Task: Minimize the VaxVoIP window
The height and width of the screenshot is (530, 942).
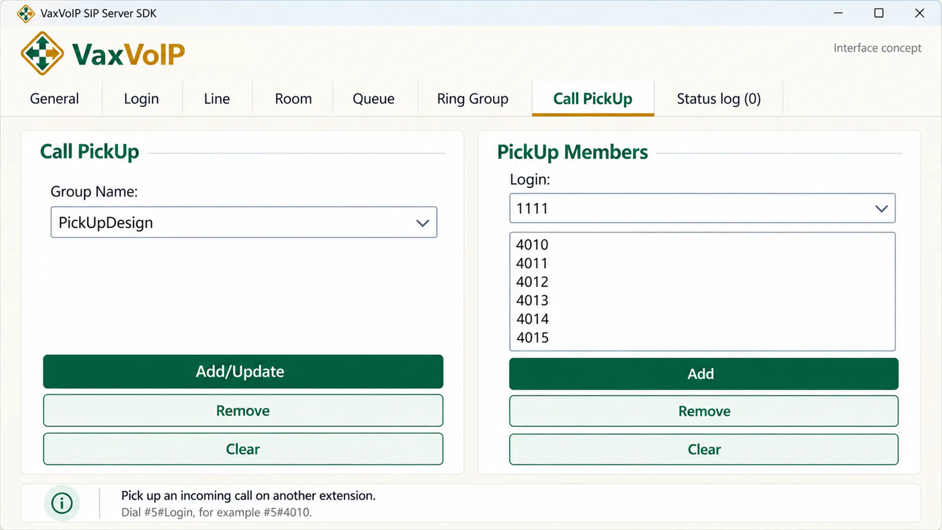Action: pos(838,13)
